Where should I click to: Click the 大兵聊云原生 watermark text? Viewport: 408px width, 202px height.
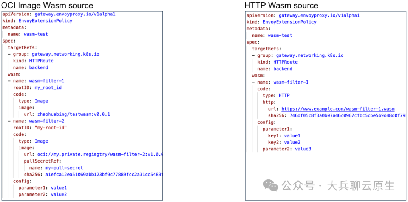(x=361, y=186)
